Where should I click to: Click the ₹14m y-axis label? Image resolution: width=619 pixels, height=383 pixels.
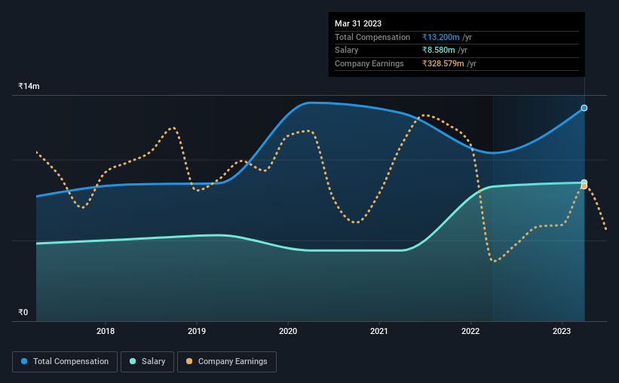[29, 86]
